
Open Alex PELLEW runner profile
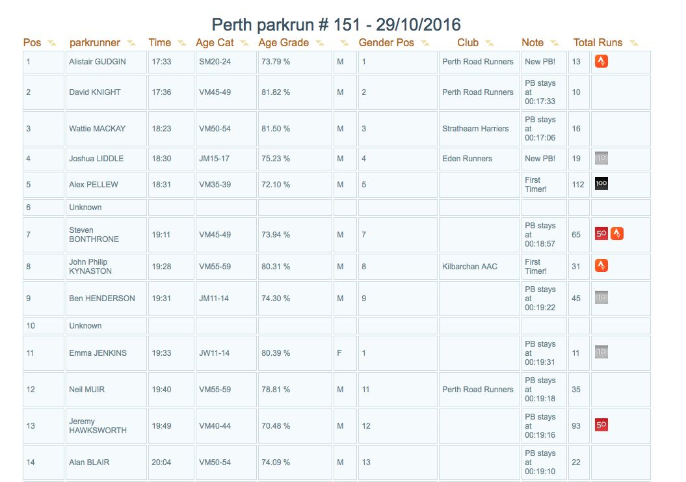93,184
